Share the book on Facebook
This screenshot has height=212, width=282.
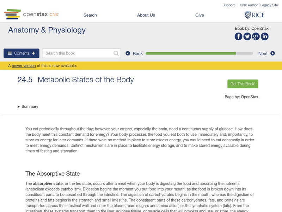click(x=238, y=36)
